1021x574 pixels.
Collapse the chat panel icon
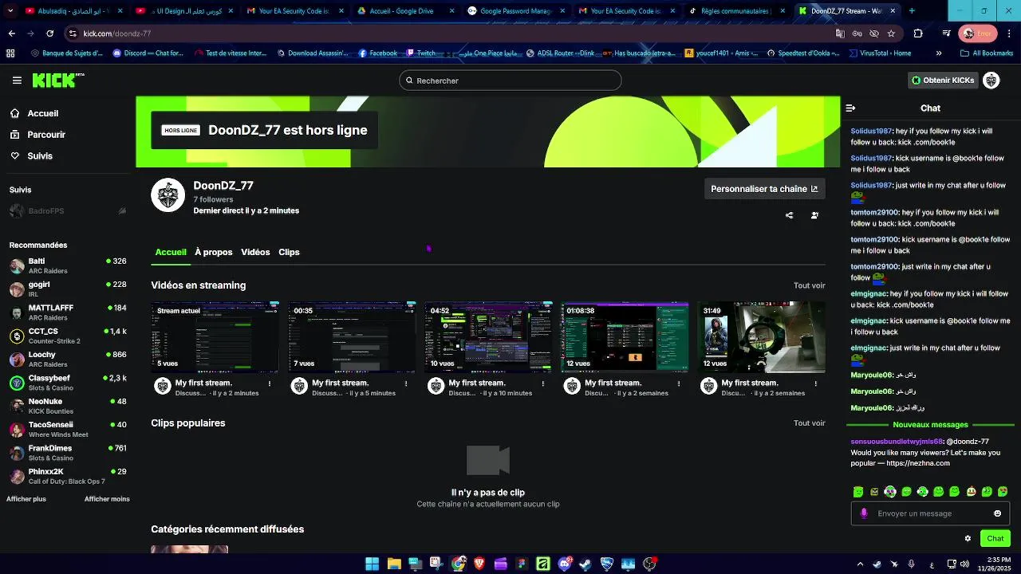(850, 108)
